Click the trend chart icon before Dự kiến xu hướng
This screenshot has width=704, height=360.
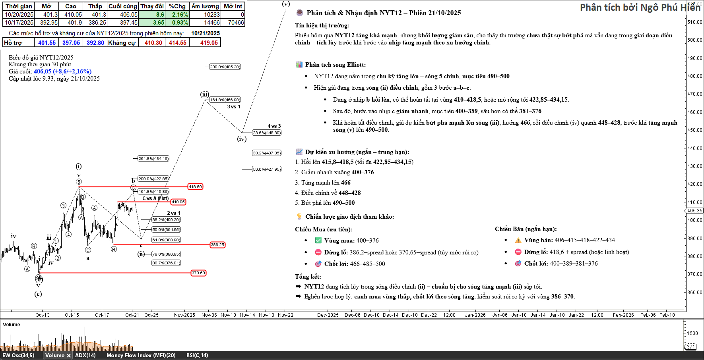click(299, 152)
